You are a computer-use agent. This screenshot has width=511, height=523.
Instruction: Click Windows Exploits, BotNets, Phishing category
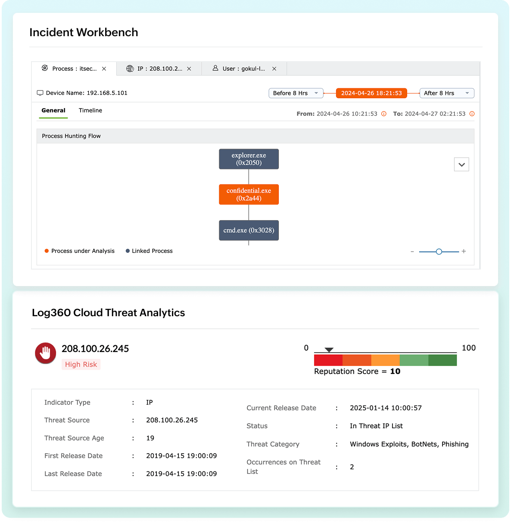pyautogui.click(x=409, y=444)
